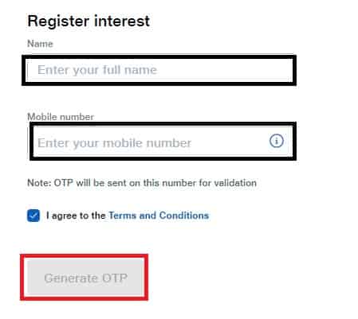Click the 'Enter your mobile number' placeholder
The image size is (358, 319).
pos(114,143)
